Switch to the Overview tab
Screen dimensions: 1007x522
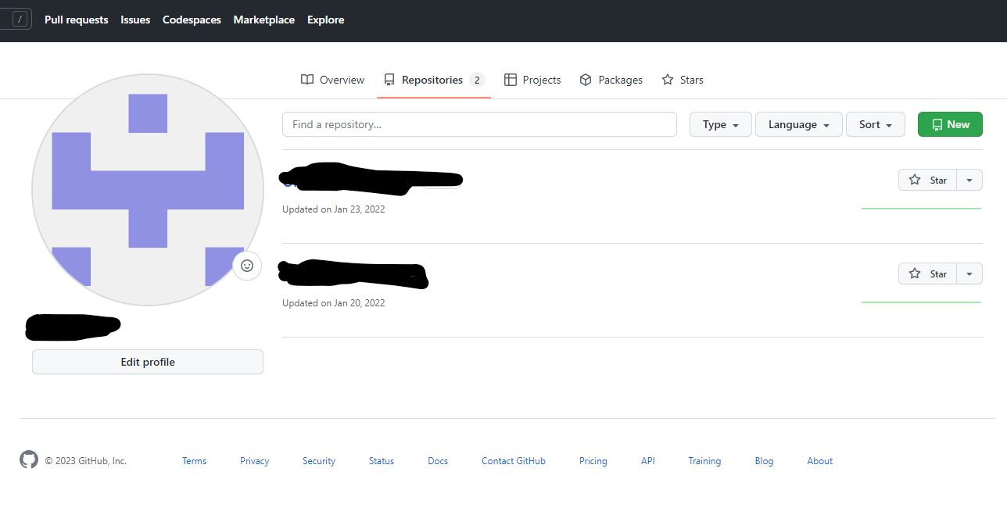tap(332, 80)
